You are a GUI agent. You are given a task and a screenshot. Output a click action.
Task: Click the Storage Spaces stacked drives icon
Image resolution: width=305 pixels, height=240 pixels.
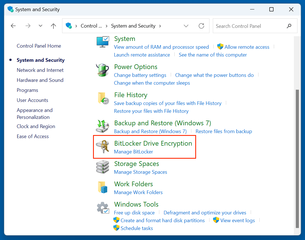tap(103, 167)
